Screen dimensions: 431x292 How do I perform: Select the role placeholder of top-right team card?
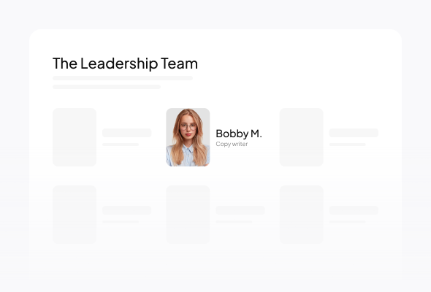[x=348, y=145]
